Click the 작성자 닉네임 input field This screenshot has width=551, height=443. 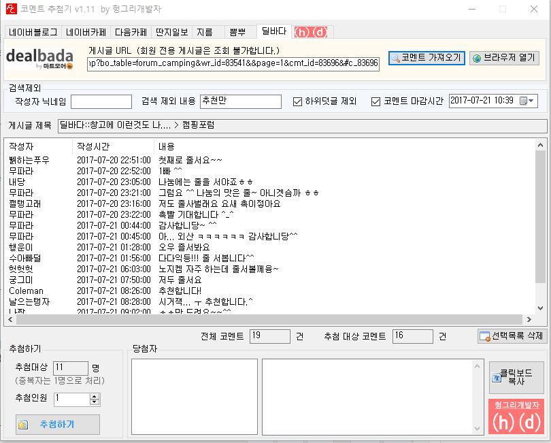[101, 101]
